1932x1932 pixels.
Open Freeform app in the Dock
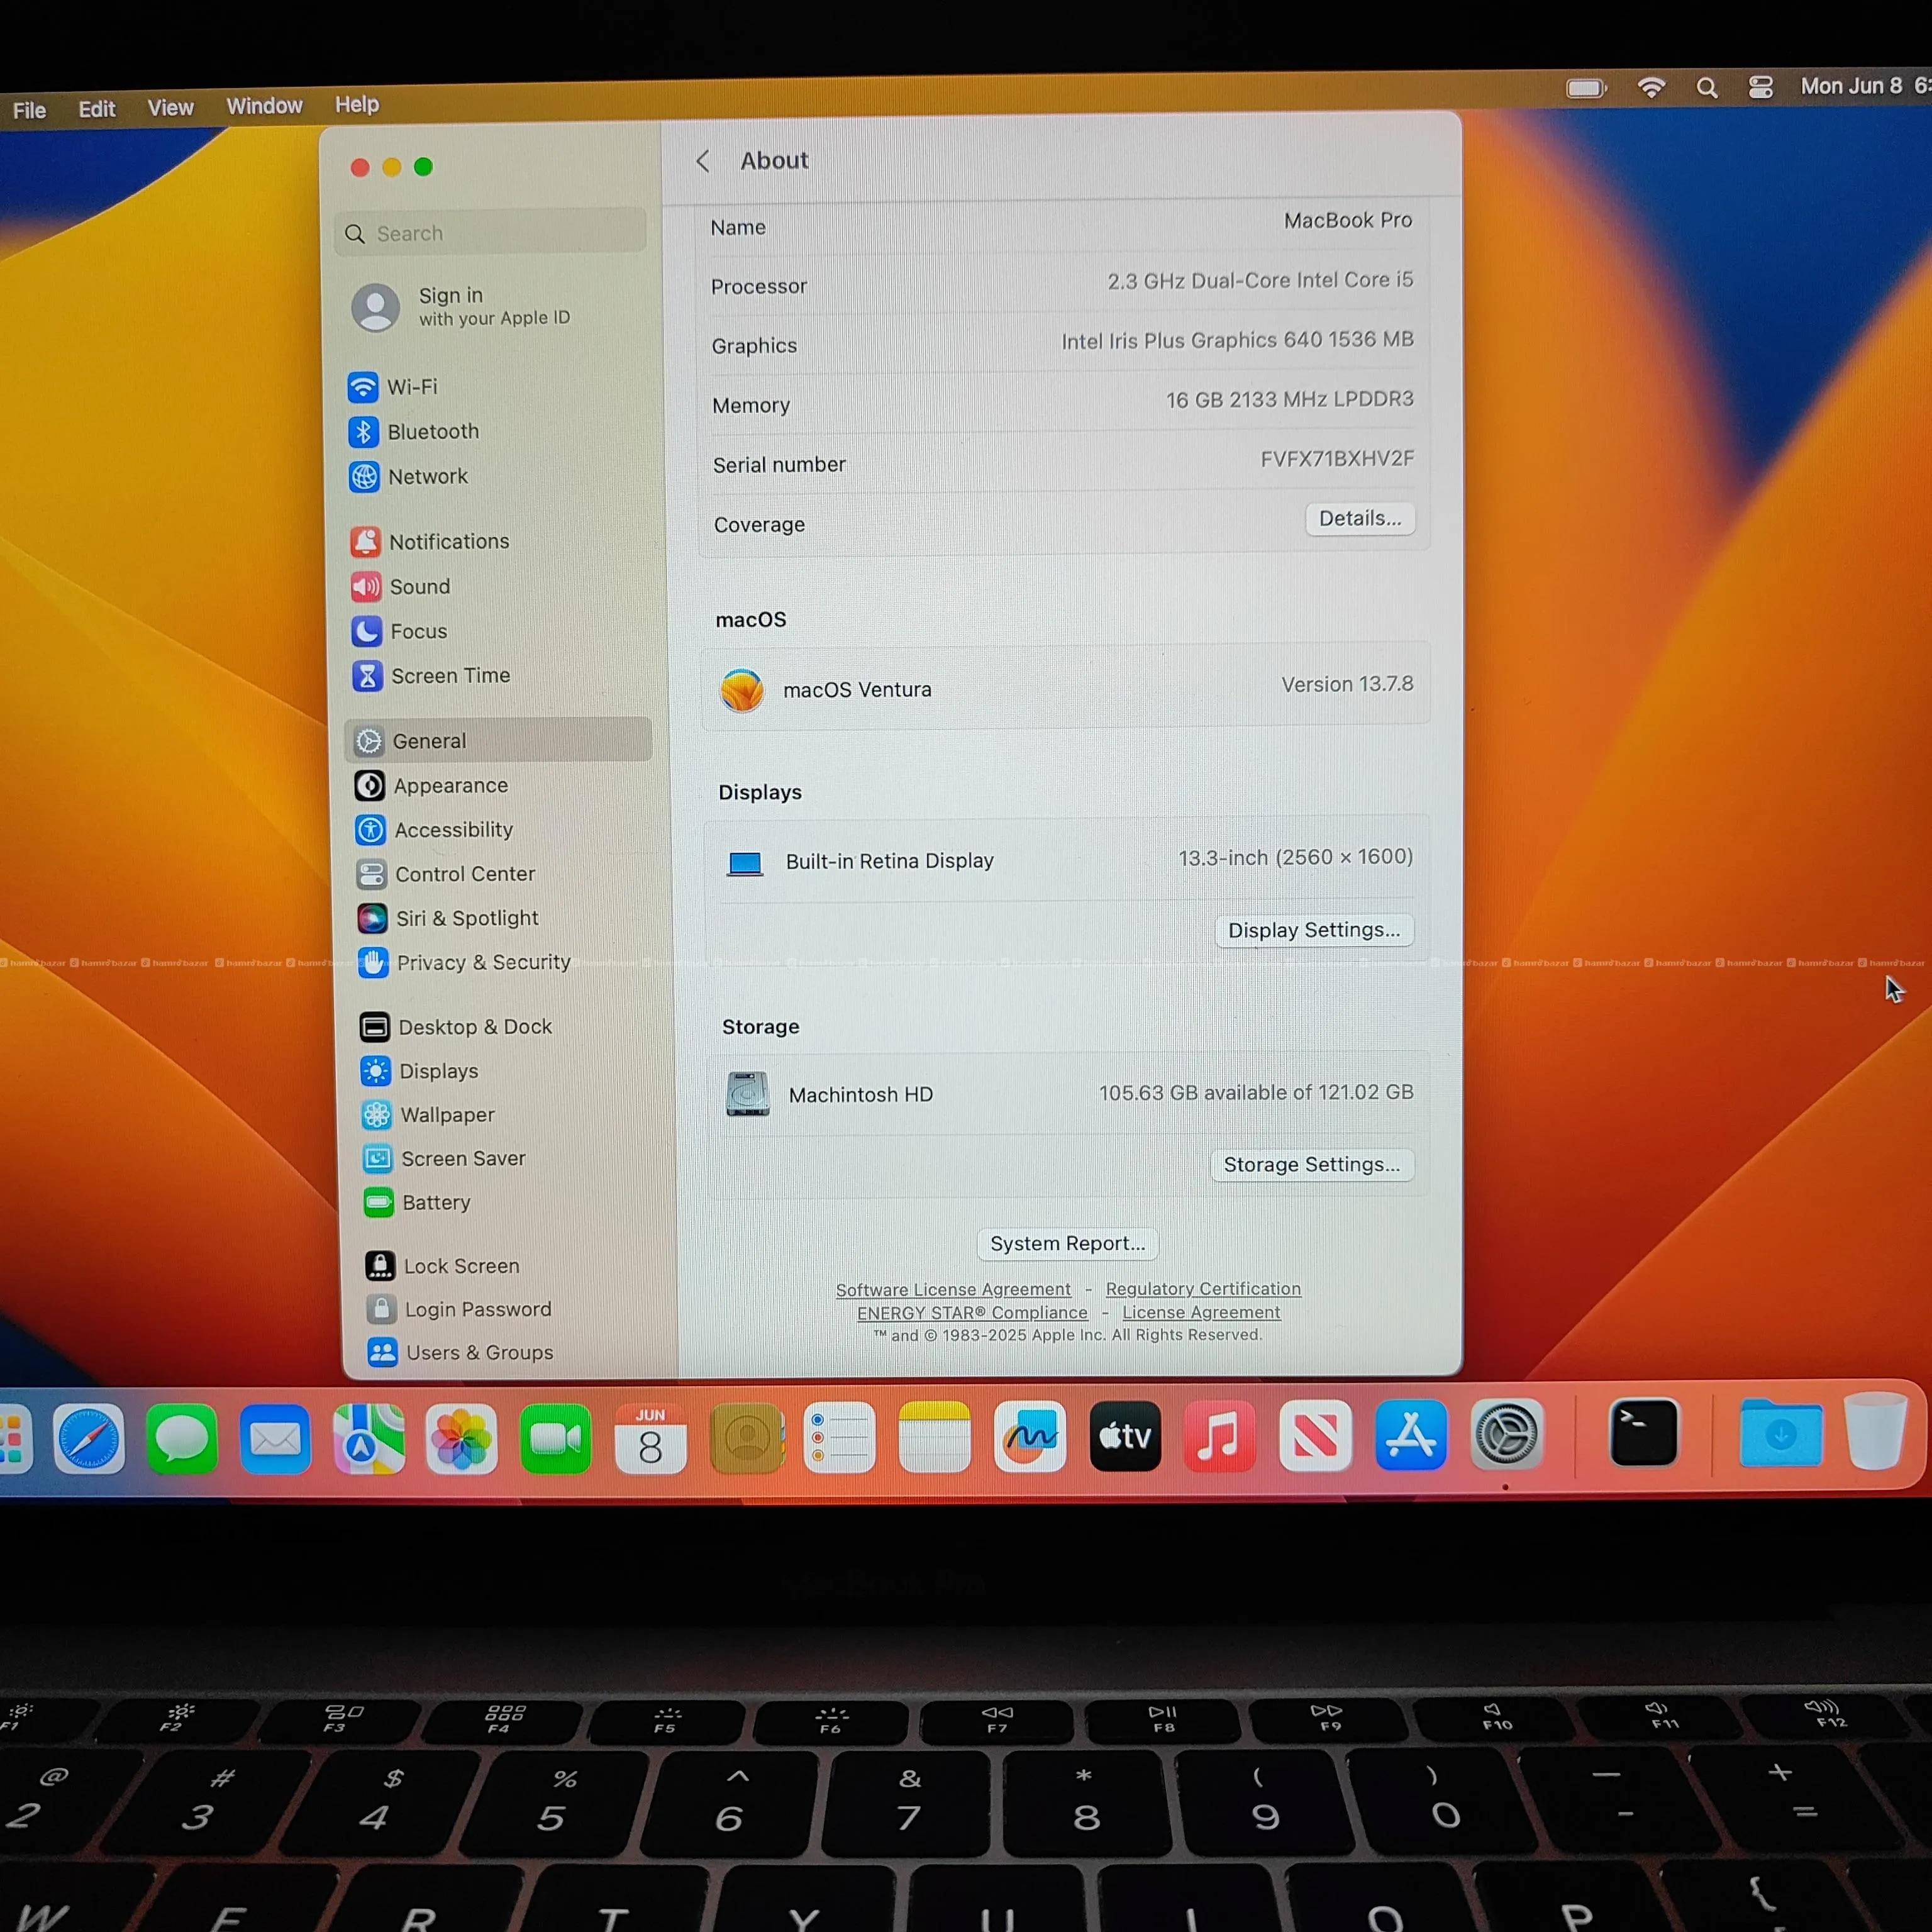pyautogui.click(x=1030, y=1437)
